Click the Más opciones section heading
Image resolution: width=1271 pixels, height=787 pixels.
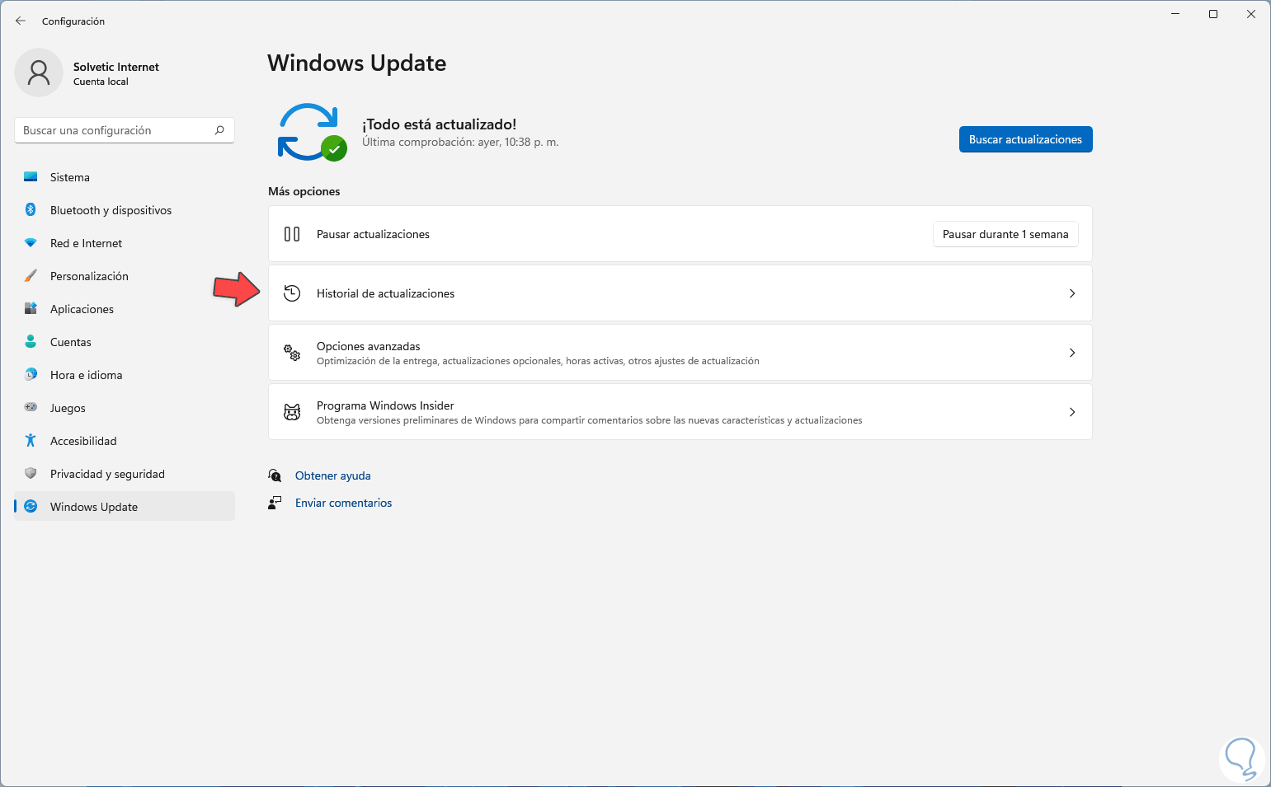(x=304, y=191)
